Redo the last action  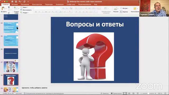click(24, 2)
